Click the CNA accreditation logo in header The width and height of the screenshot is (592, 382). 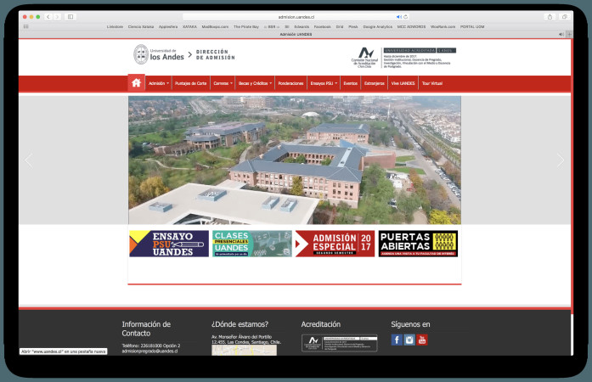(403, 58)
